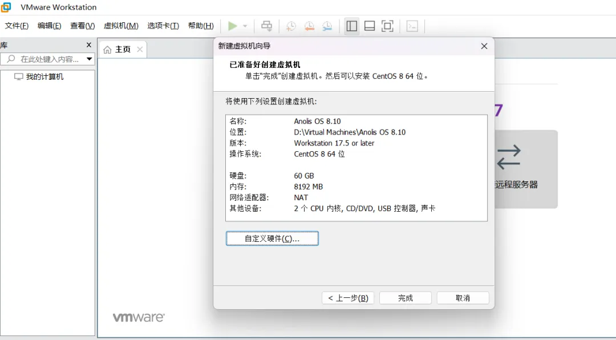Expand the library search dropdown arrow
Screen dimensions: 616x340
coord(89,59)
